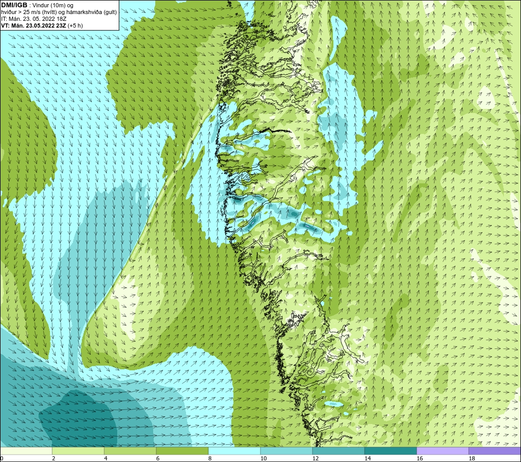
Task: Click the 'IT: Mán. 23. 05. 2022 18Z' line
Action: click(x=33, y=19)
